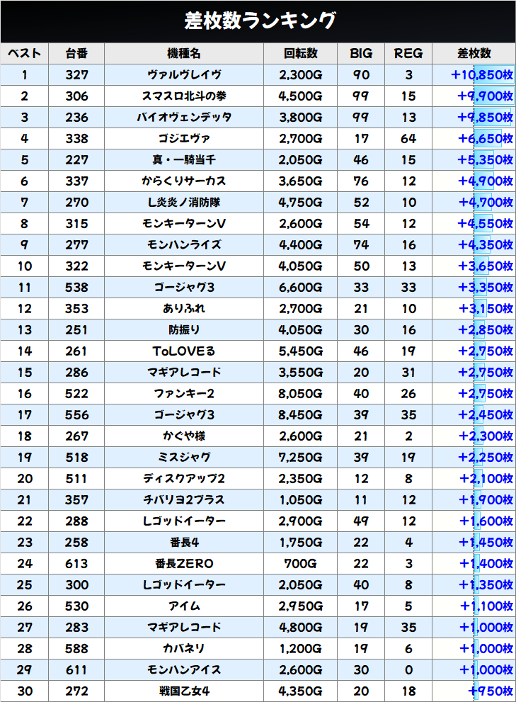This screenshot has width=516, height=702.
Task: Click machine name ヴァルヴレイヴ
Action: [x=184, y=75]
